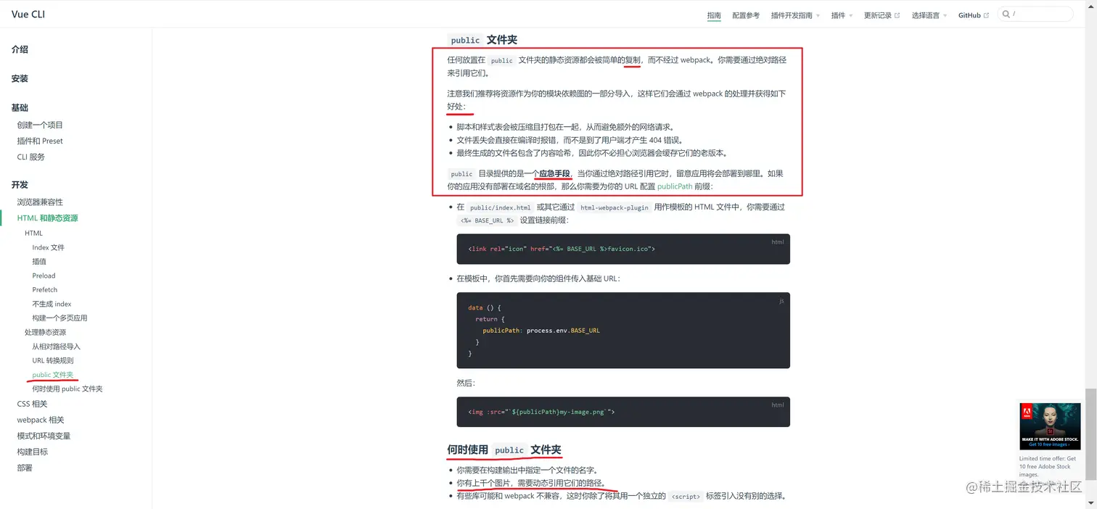Jump to 从相对路径导入 section

point(56,346)
